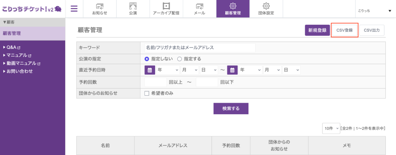Open the お知らせ tab
The width and height of the screenshot is (396, 155).
click(99, 9)
